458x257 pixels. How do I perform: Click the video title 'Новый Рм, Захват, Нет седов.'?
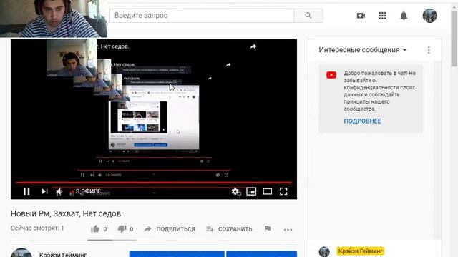point(67,213)
